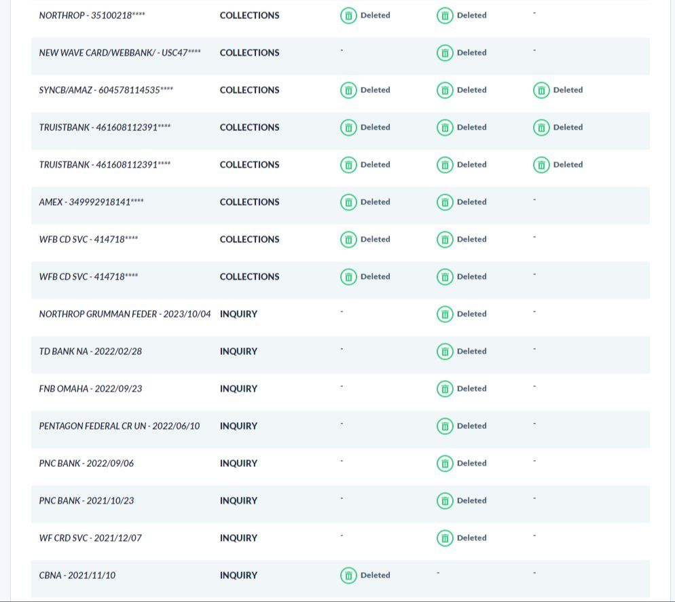Click COLLECTIONS in the AMEX row
Screen dimensions: 675x602
click(250, 202)
